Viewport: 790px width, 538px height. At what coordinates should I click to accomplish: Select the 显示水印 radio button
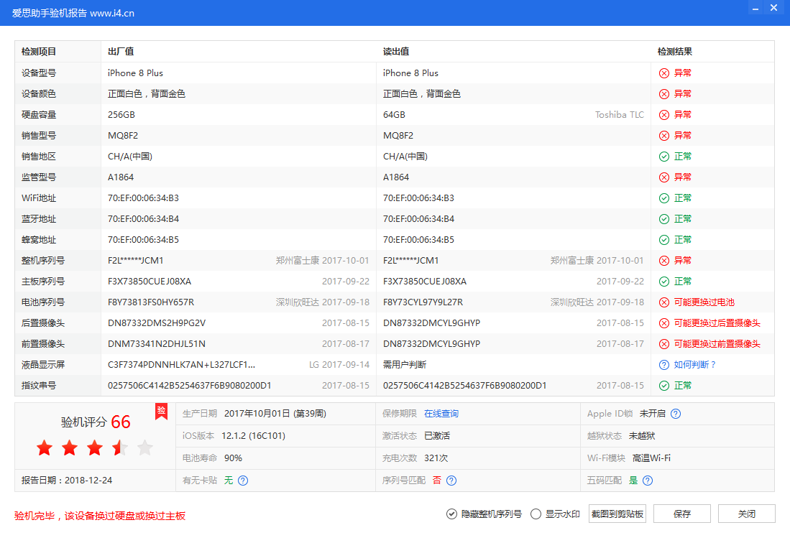(x=535, y=514)
